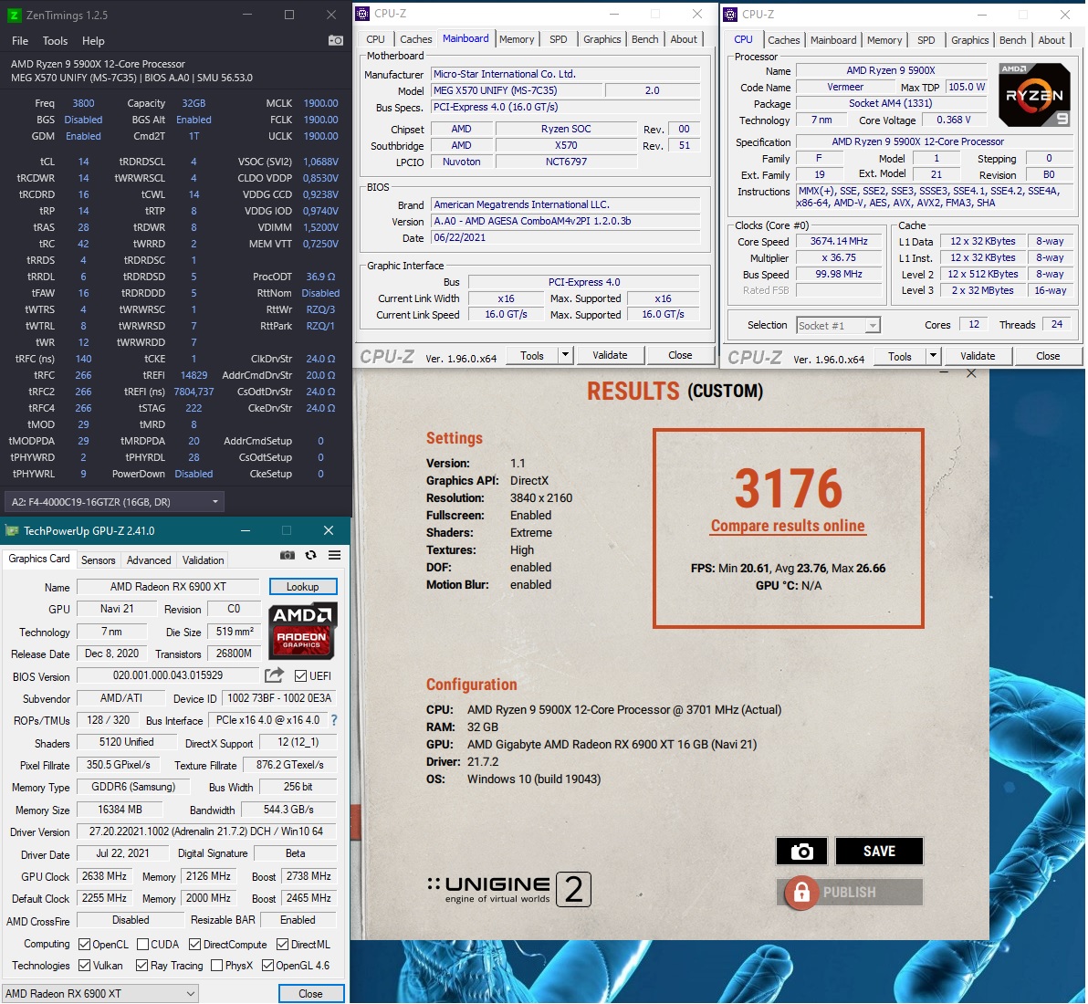Click Close button in GPU-Z
The width and height of the screenshot is (1088, 1004).
click(x=310, y=994)
